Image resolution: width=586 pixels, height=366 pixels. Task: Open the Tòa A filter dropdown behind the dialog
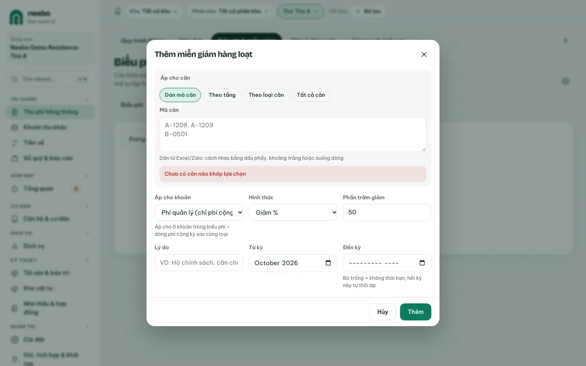(300, 11)
